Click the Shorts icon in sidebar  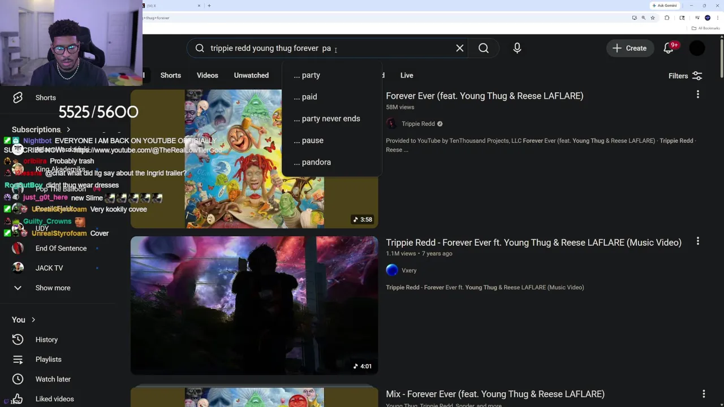tap(18, 98)
